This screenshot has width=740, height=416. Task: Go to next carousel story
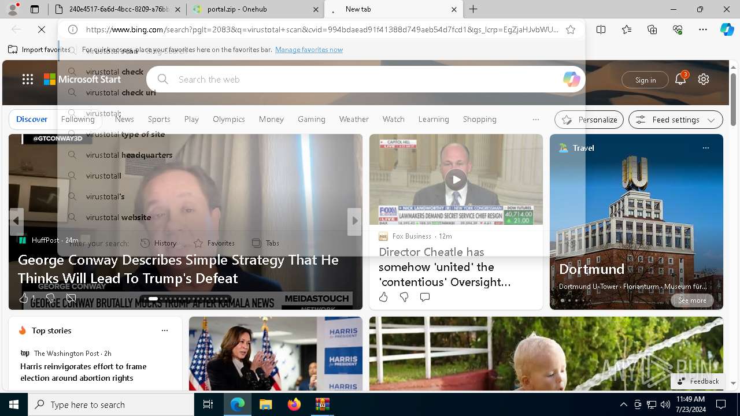click(354, 221)
